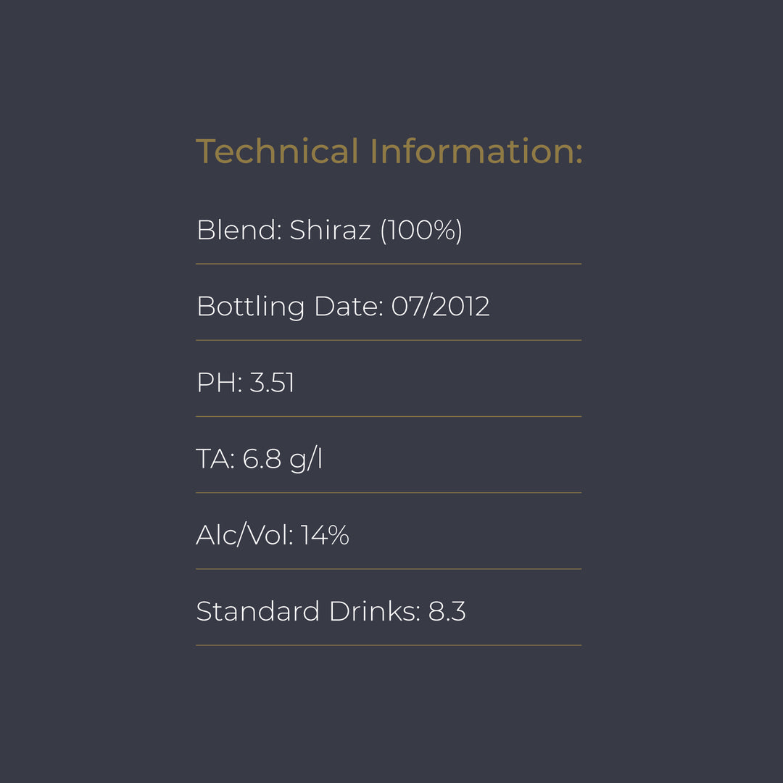Click the divider line under Alc/Vol row
Viewport: 783px width, 783px height.
pos(389,569)
